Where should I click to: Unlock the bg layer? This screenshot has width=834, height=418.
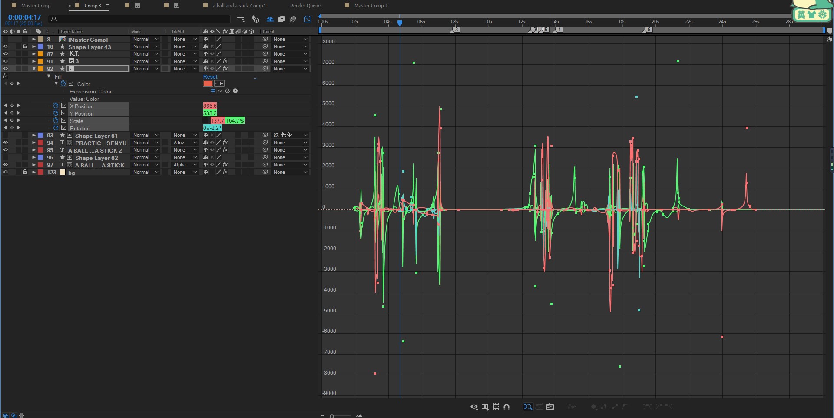(25, 172)
